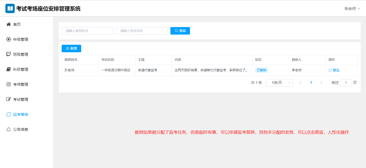Screen dimensions: 366x168
Task: Click the 替监 link for 孙老师
Action: [x=334, y=70]
